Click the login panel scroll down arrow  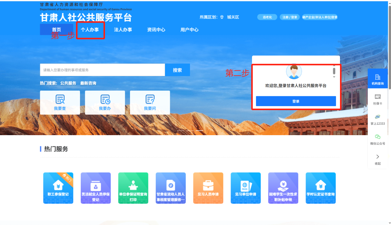coord(334,77)
